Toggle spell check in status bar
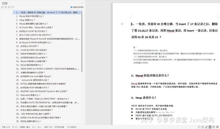 (x=59, y=127)
